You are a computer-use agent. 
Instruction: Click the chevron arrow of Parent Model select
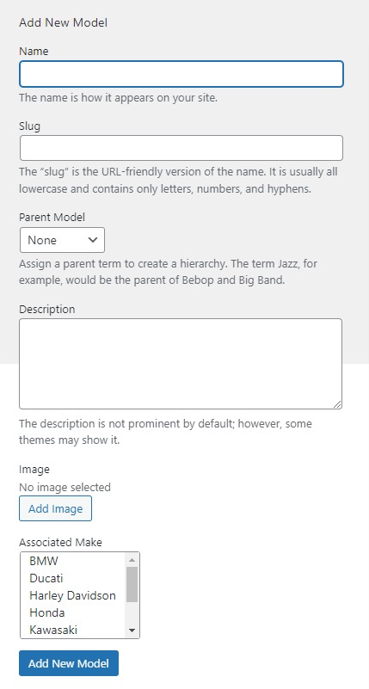[93, 240]
